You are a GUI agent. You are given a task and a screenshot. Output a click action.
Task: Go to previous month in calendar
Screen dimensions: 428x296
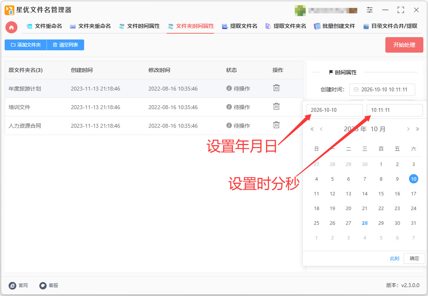pyautogui.click(x=321, y=129)
